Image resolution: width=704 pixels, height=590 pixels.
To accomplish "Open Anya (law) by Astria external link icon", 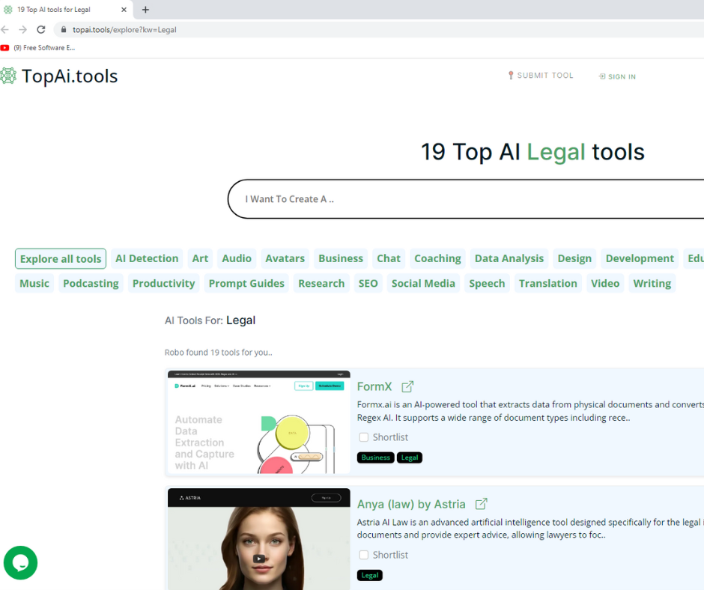I will [x=481, y=504].
